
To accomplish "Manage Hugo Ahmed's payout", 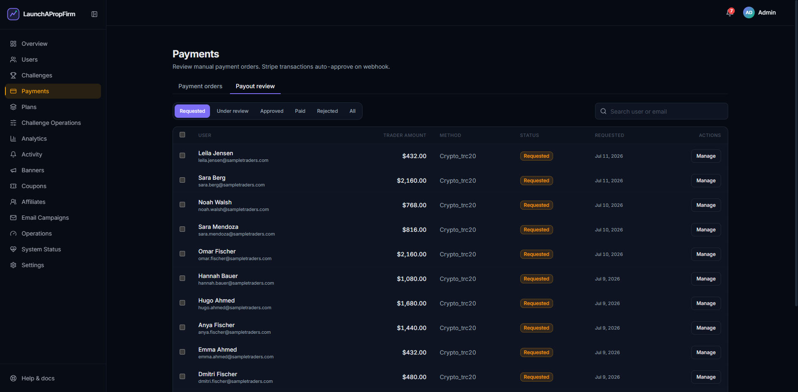I will (706, 303).
